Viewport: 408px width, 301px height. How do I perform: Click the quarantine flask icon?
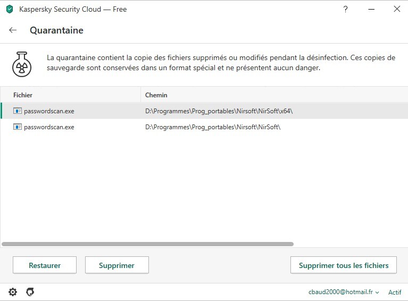22,64
